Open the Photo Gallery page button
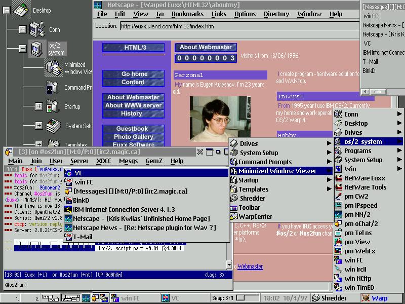This screenshot has width=405, height=304. point(133,137)
